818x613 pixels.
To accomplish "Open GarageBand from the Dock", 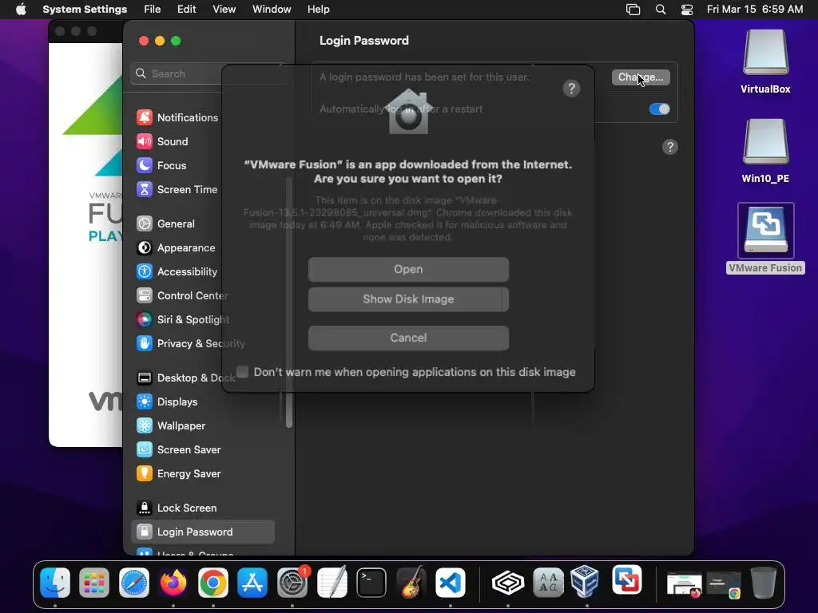I will pos(411,582).
